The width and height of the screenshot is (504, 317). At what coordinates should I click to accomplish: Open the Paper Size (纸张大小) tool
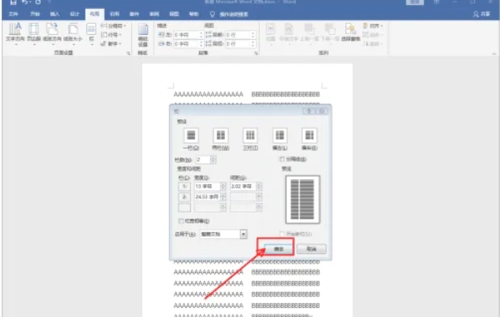click(x=73, y=33)
